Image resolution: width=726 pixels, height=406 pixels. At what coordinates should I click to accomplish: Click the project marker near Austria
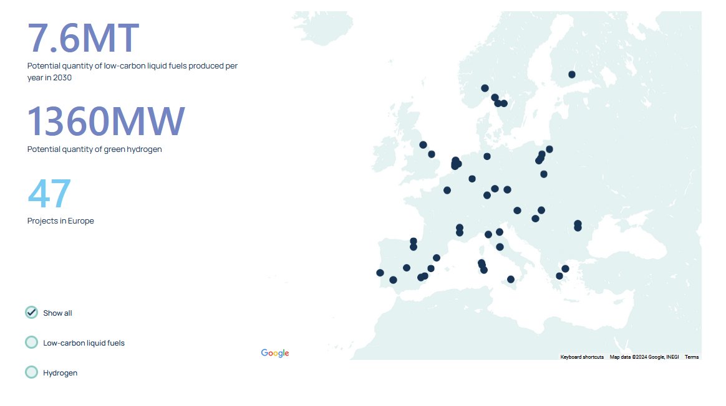coord(518,210)
